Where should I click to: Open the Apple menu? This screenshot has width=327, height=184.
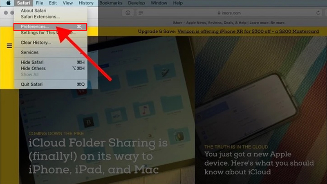coord(8,3)
